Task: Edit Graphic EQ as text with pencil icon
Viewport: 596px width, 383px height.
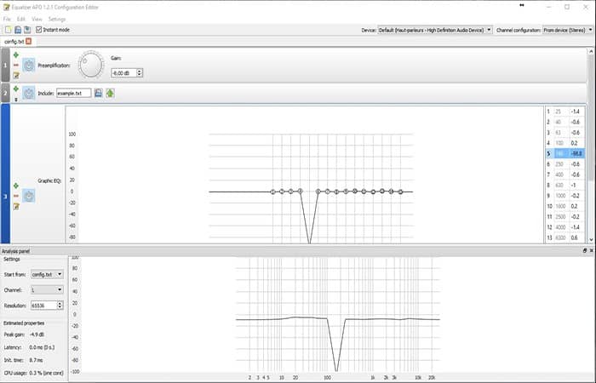Action: (x=16, y=206)
